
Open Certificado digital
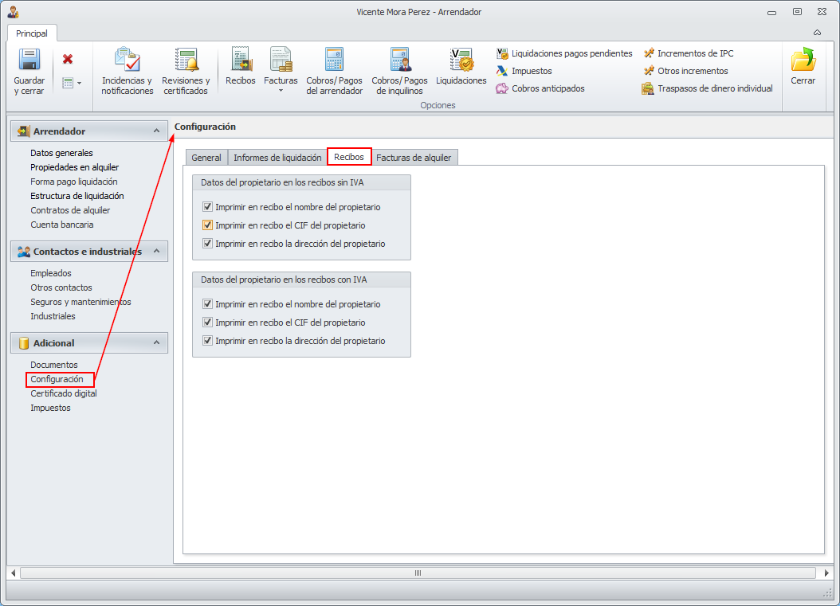point(64,393)
